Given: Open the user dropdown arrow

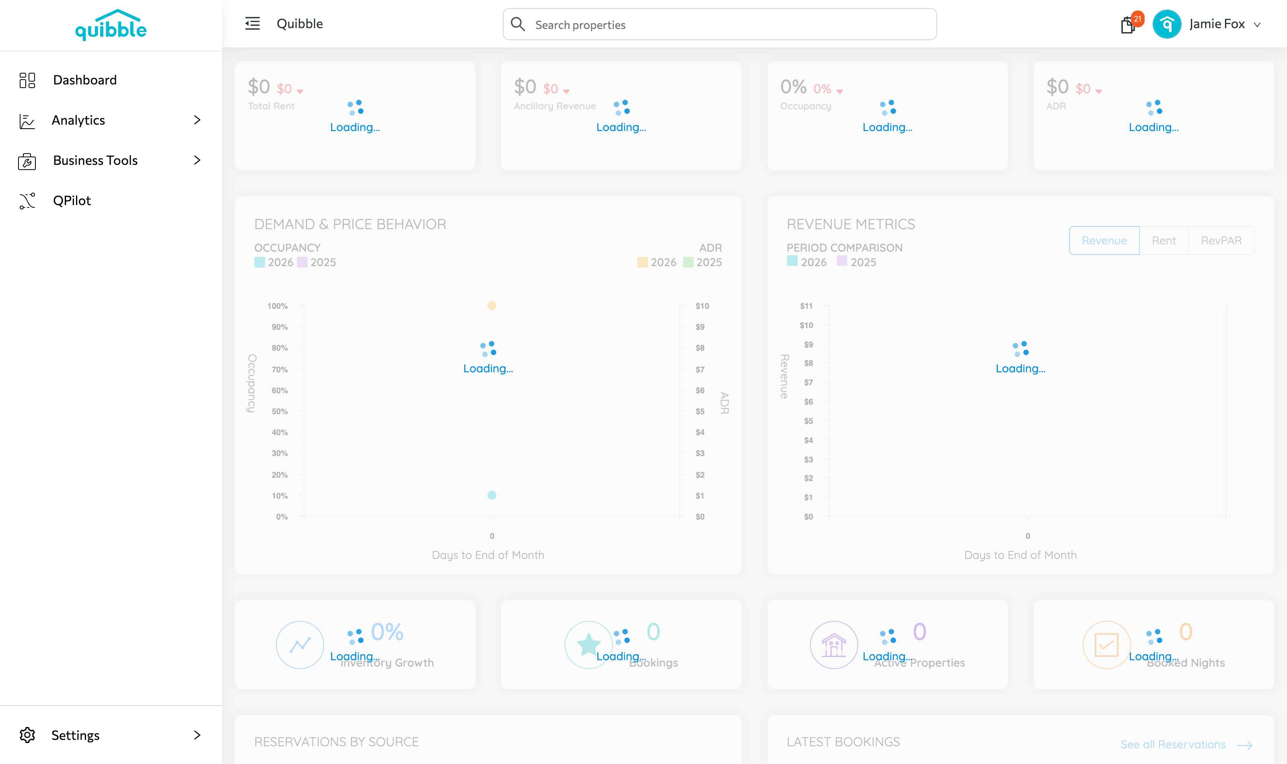Looking at the screenshot, I should click(1256, 25).
